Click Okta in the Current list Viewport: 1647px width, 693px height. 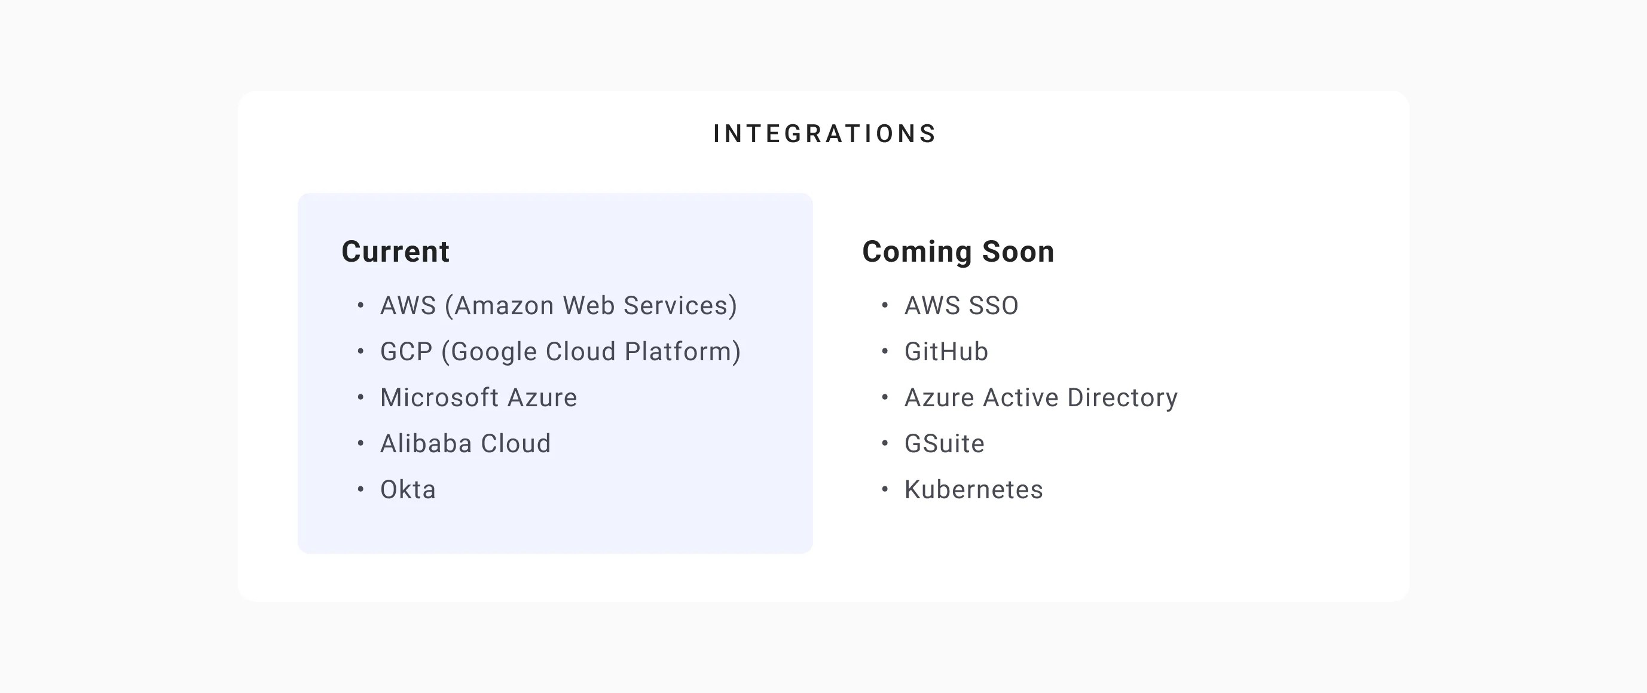408,489
